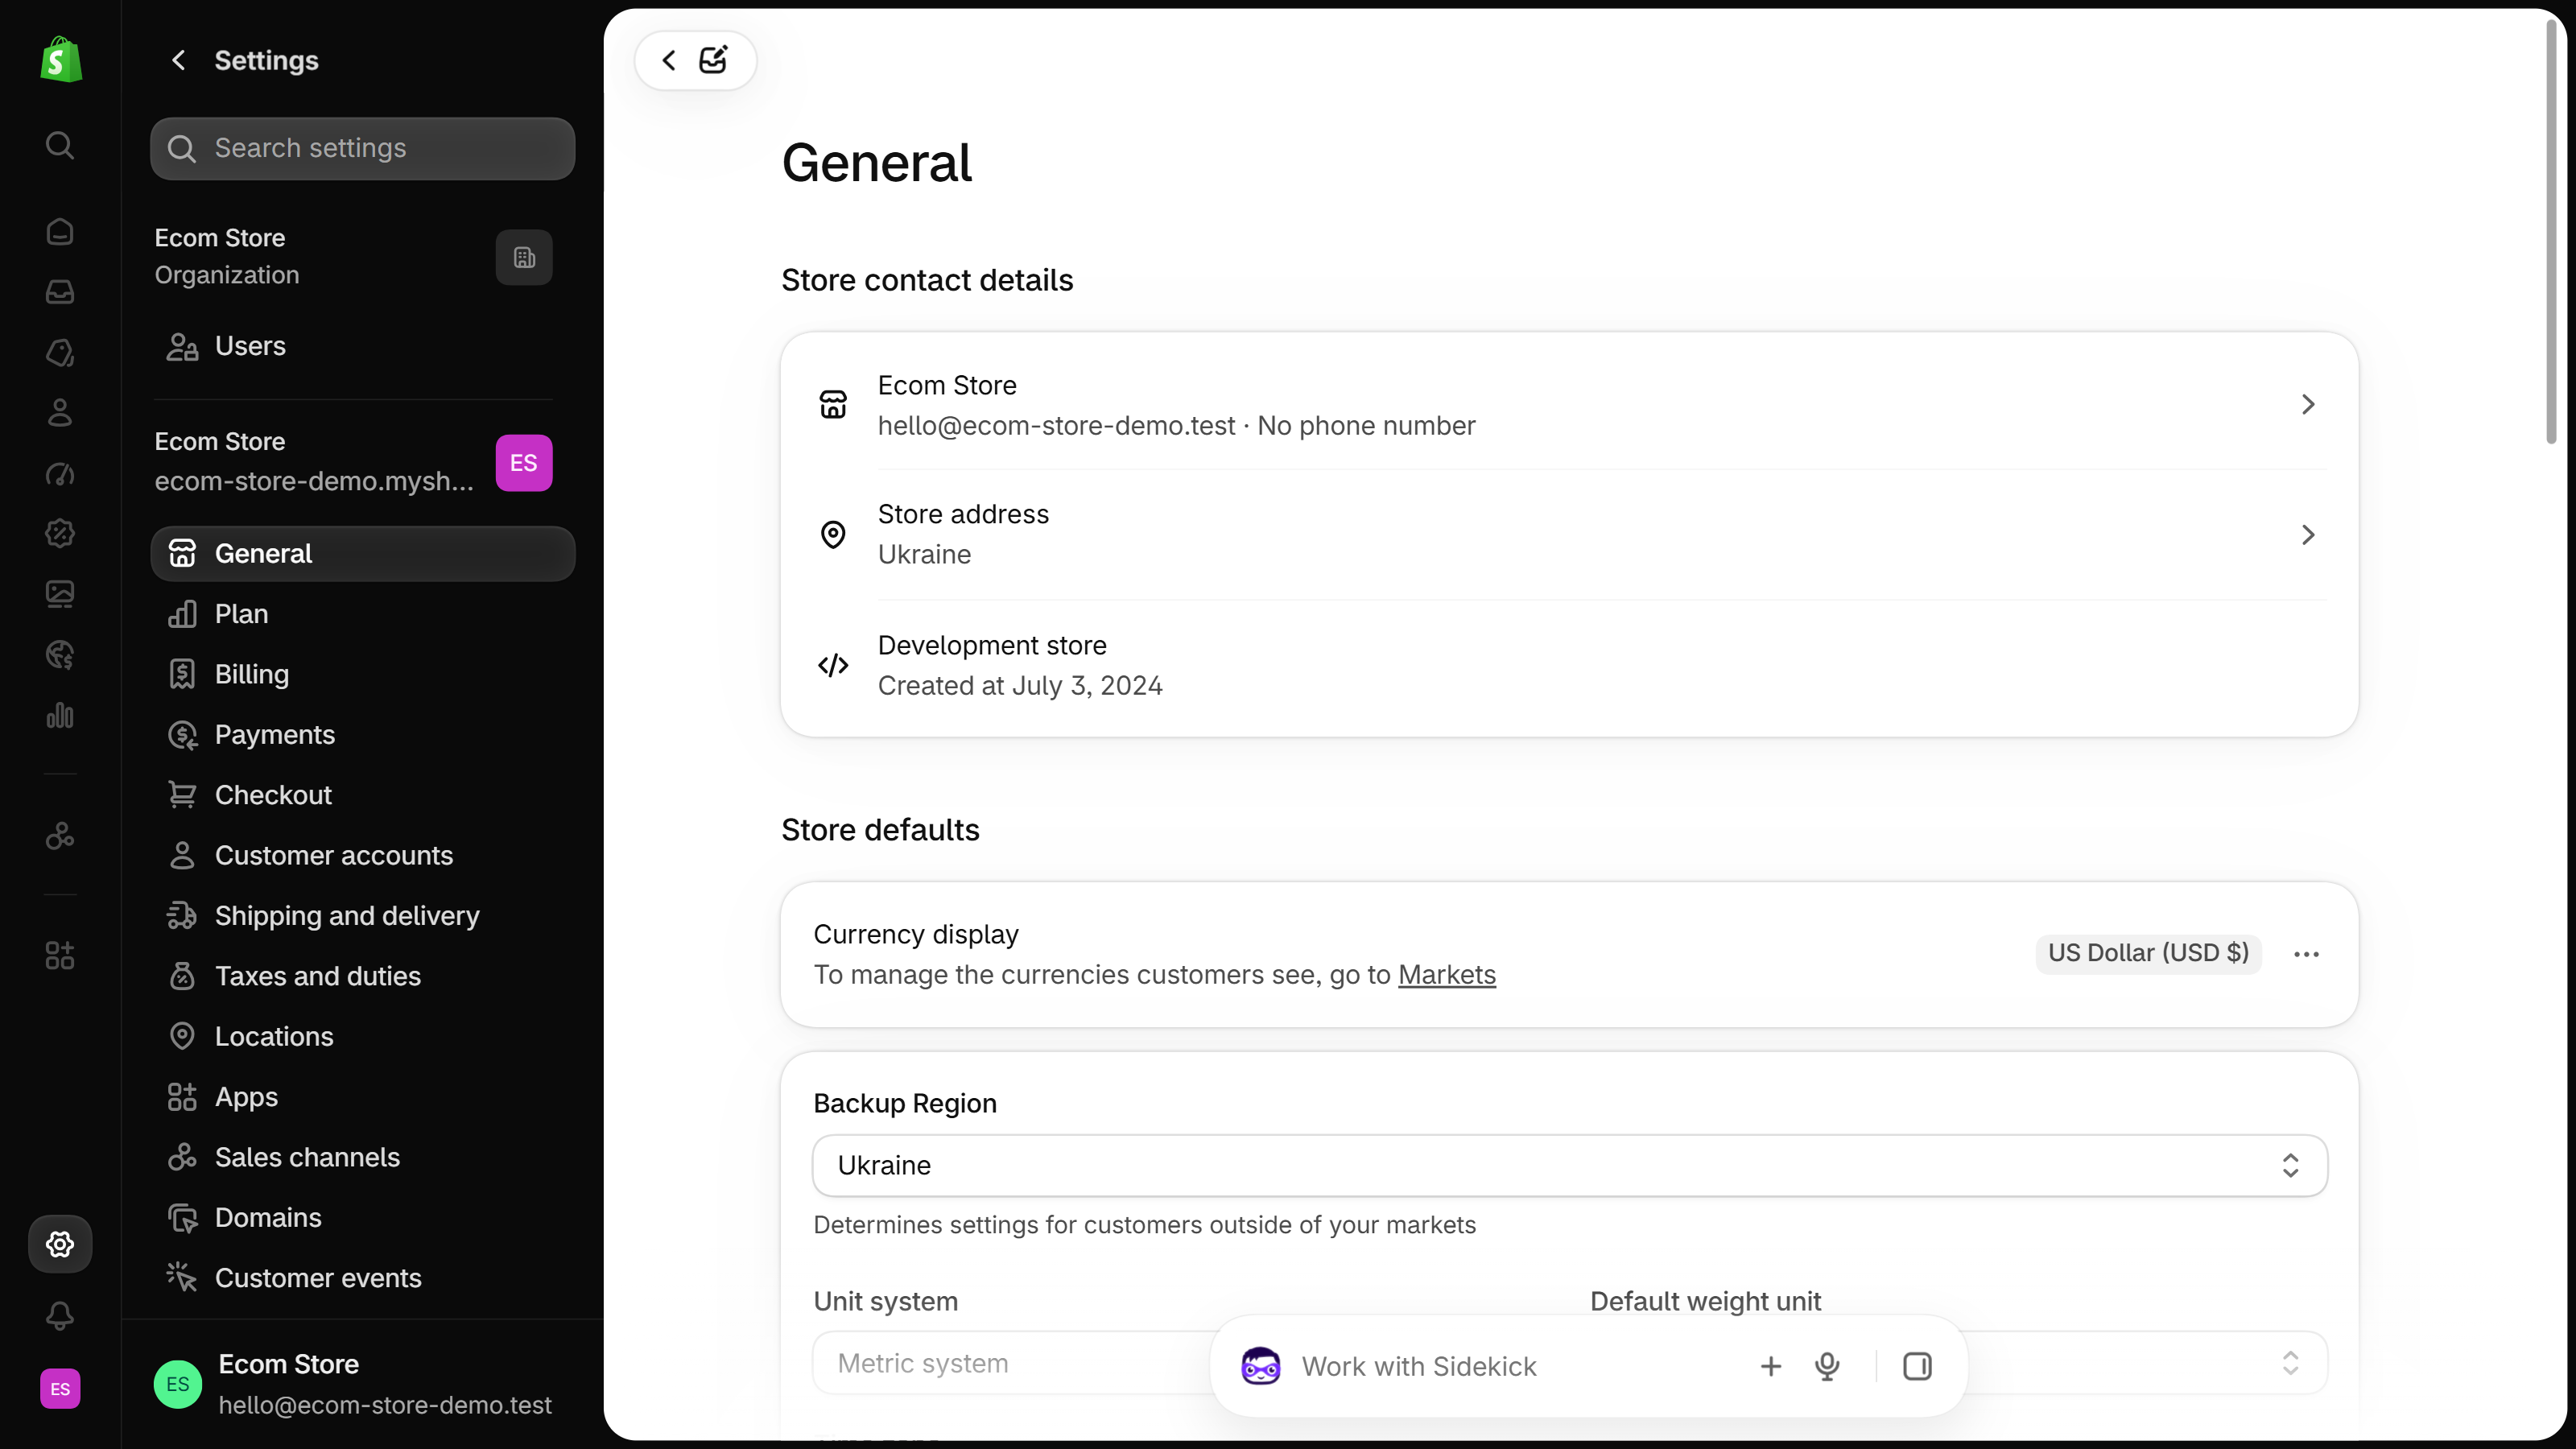
Task: Open notifications bell icon
Action: (60, 1316)
